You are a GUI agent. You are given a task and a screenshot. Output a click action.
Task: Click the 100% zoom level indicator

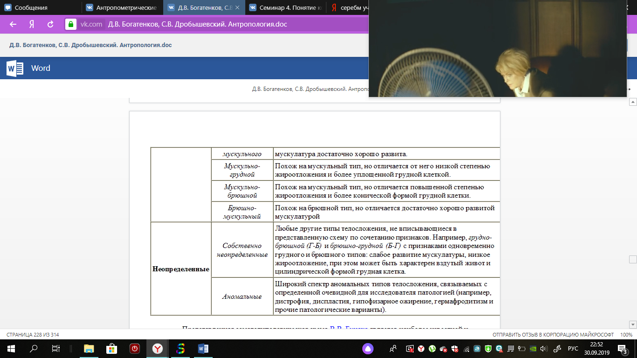click(626, 335)
